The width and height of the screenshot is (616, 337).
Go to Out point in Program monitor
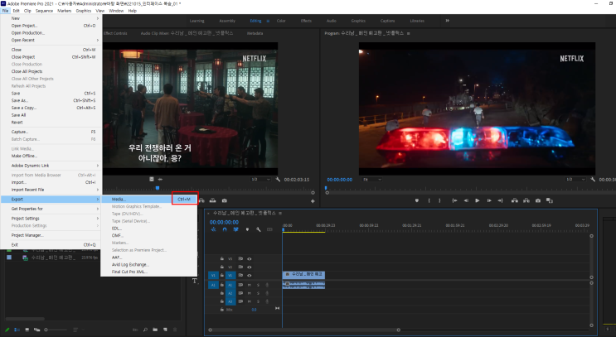click(500, 200)
